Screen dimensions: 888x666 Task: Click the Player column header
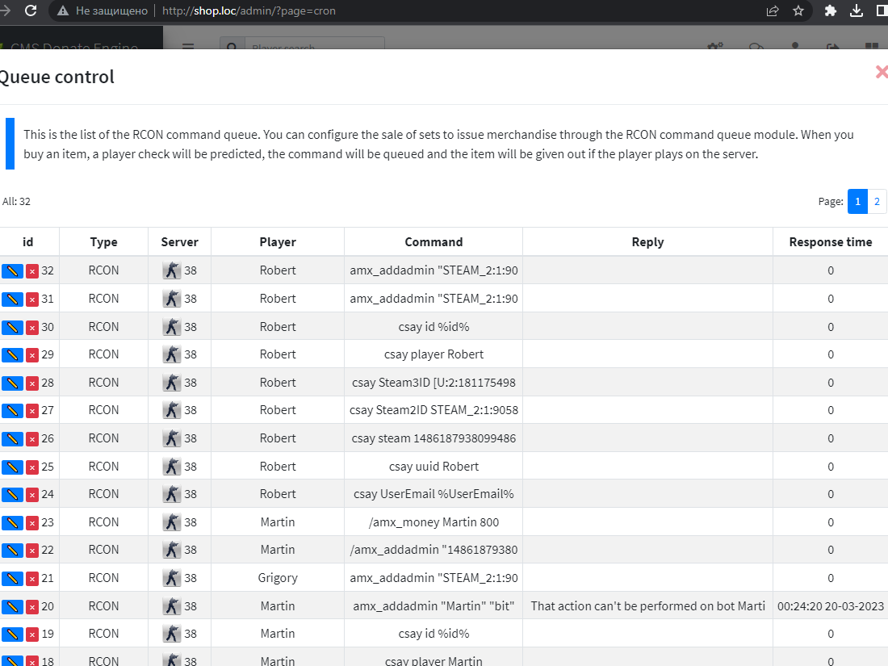(278, 242)
